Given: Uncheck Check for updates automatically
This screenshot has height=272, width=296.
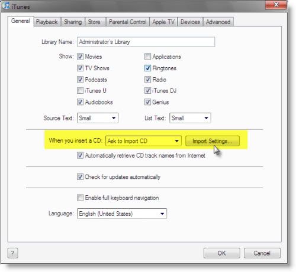Looking at the screenshot, I should [80, 176].
